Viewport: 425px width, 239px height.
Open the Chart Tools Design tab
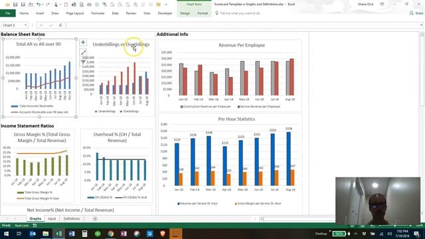pos(185,13)
